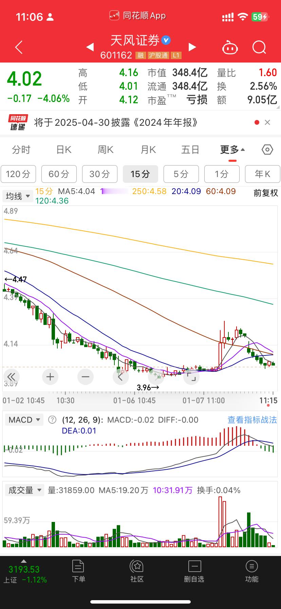281x609 pixels.
Task: Tap the 60:4.09 moving average label
Action: [221, 191]
